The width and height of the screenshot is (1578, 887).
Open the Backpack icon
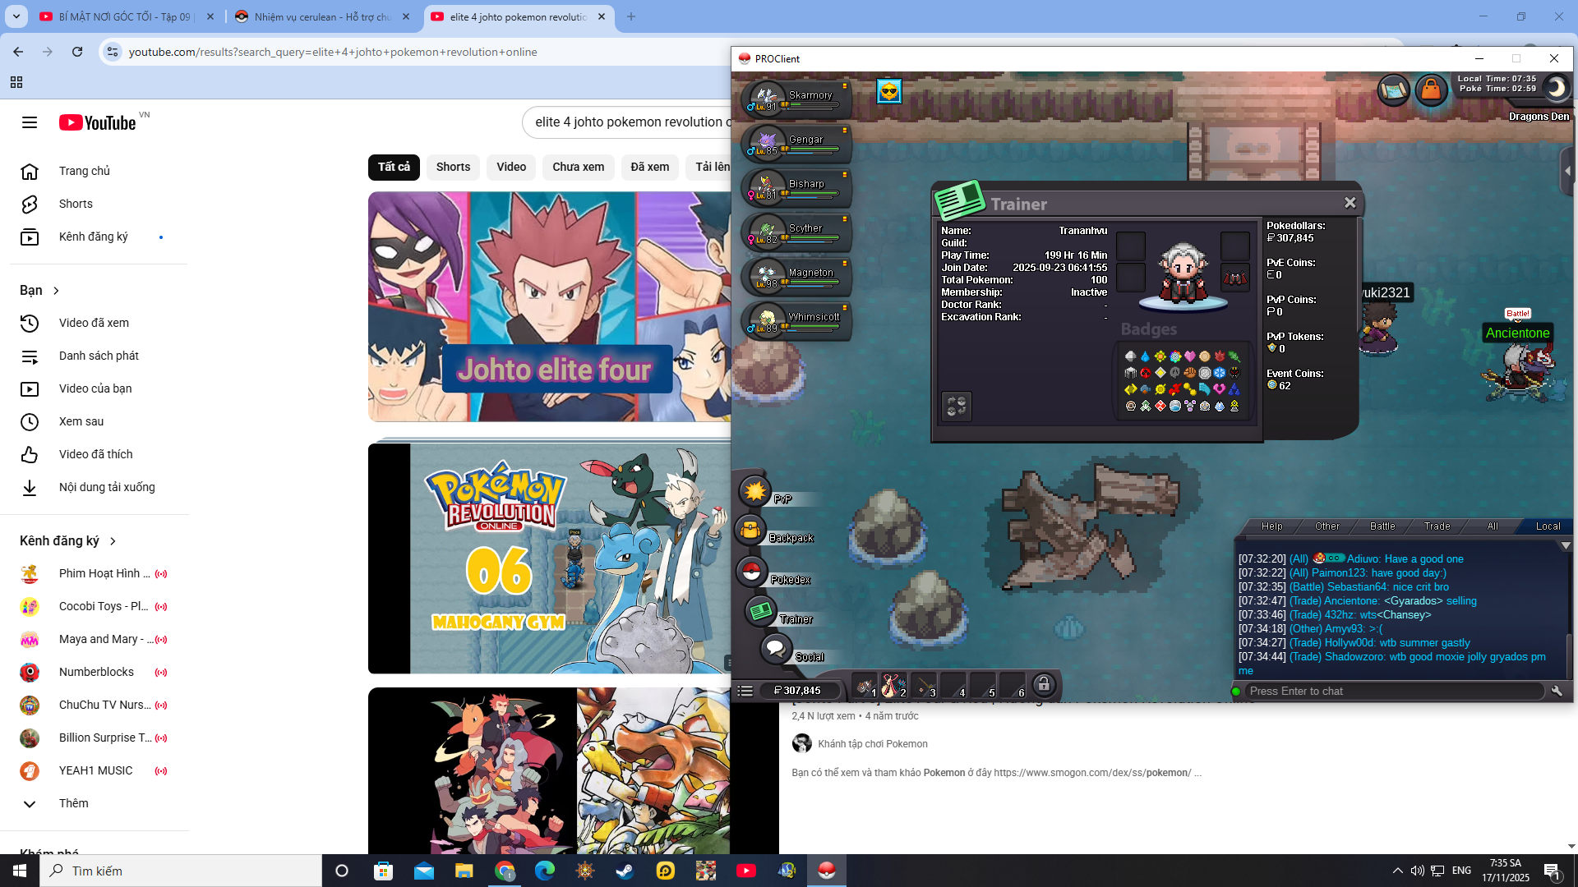pos(750,531)
